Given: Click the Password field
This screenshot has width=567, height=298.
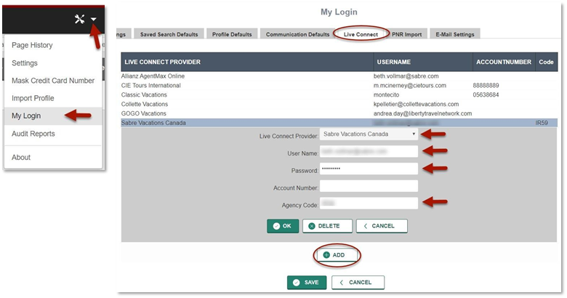Looking at the screenshot, I should pyautogui.click(x=369, y=169).
